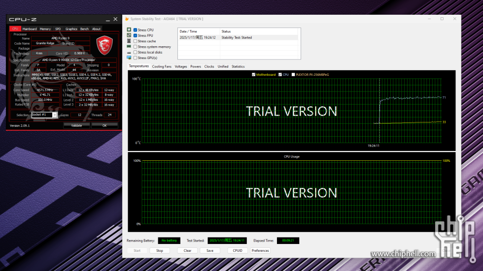The image size is (483, 271).
Task: Maximize the AIDA64 stability test window
Action: (x=442, y=19)
